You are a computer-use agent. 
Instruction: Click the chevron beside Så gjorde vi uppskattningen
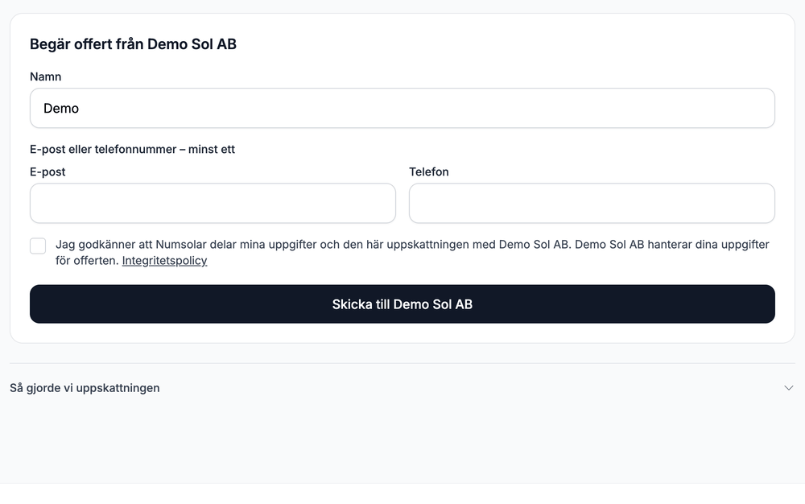pos(789,388)
